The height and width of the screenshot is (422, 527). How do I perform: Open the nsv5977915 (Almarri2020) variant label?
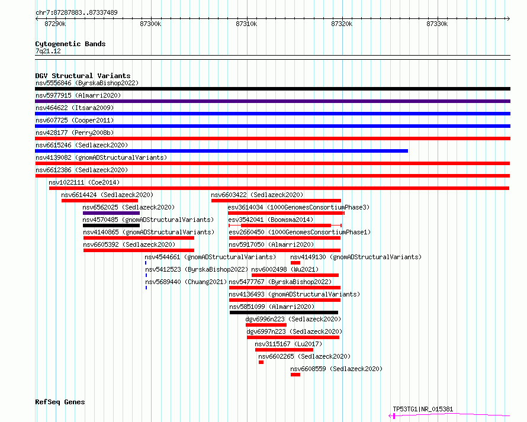78,95
